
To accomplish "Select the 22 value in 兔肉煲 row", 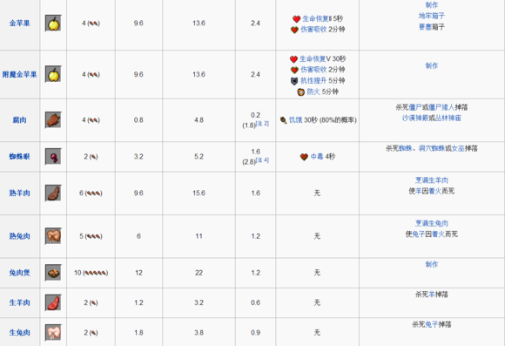I will pyautogui.click(x=199, y=273).
